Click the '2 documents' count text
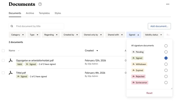 tap(16, 42)
